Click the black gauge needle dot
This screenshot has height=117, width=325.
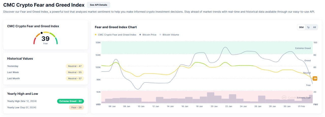coord(42,33)
